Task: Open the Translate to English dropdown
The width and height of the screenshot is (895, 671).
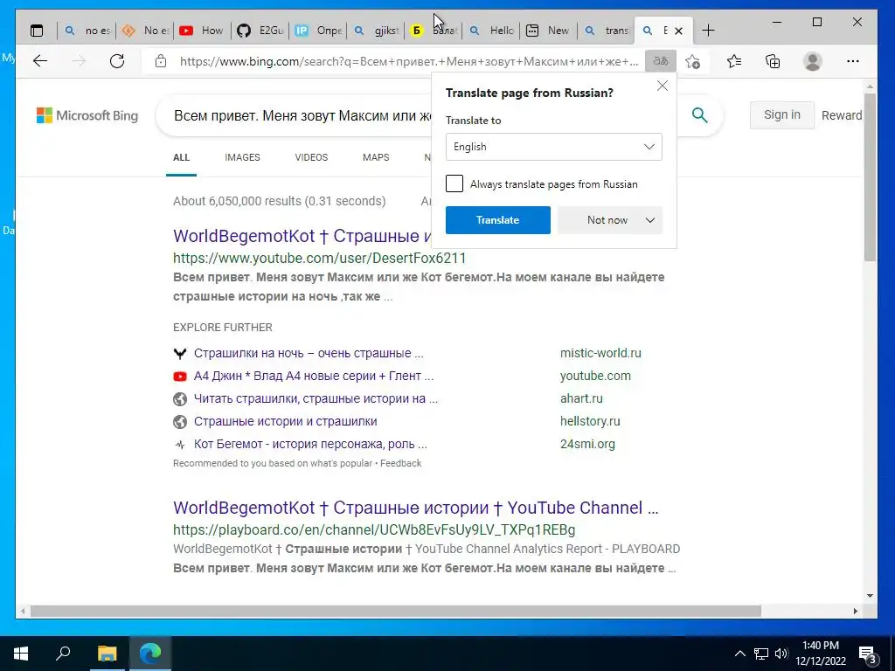Action: pyautogui.click(x=553, y=147)
